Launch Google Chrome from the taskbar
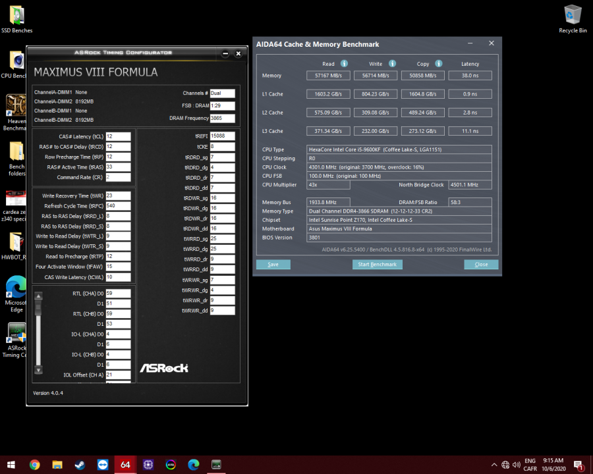 [34, 465]
